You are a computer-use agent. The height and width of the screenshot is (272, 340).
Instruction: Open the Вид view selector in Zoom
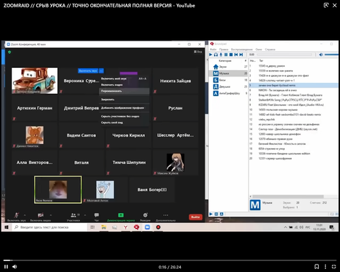pyautogui.click(x=198, y=52)
